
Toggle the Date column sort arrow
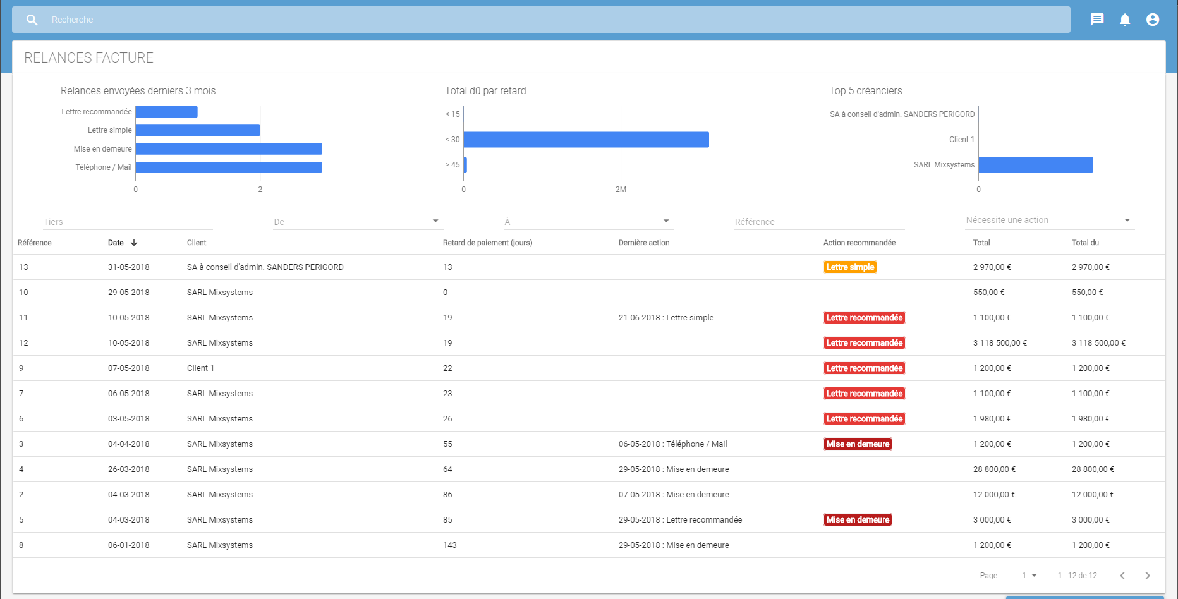click(134, 243)
